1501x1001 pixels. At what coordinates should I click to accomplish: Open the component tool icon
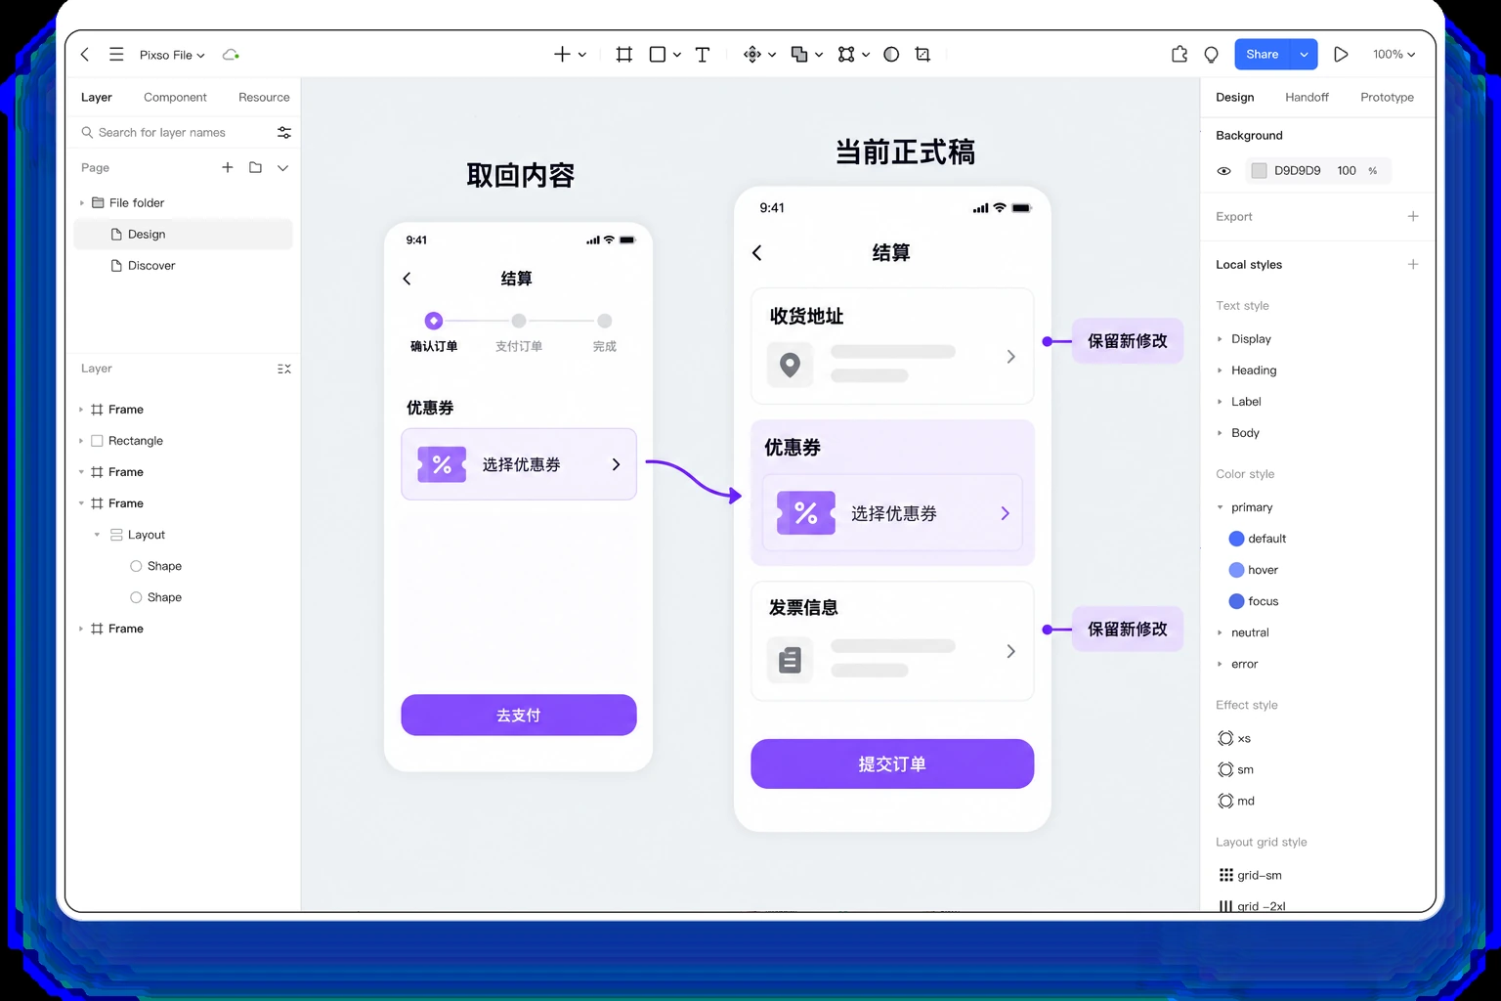[752, 55]
